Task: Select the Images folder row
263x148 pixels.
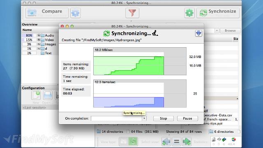Action: [x=40, y=44]
